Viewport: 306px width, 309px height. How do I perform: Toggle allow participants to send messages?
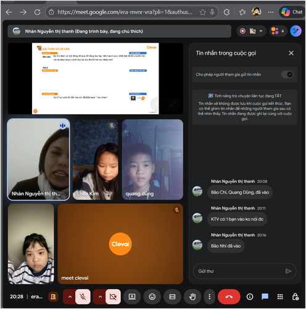coord(287,74)
